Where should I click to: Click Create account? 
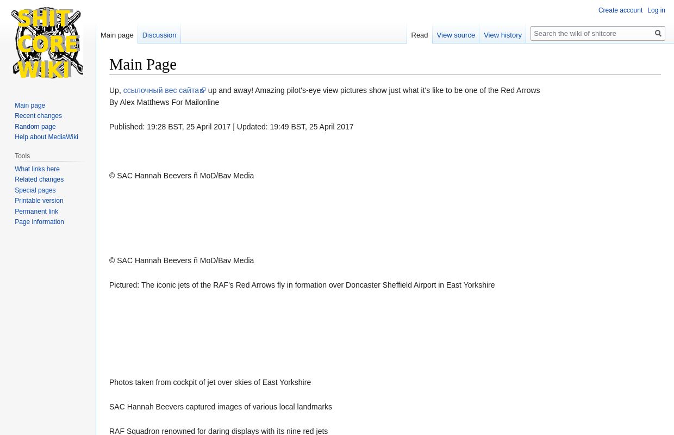tap(620, 10)
